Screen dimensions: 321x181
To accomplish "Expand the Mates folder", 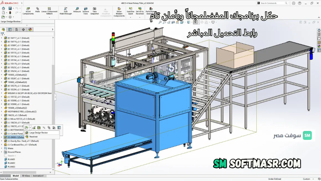I will tap(2, 148).
